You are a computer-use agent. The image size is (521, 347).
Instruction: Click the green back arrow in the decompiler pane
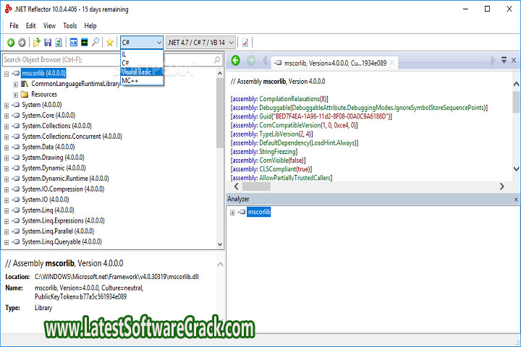[x=236, y=61]
